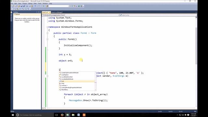This screenshot has width=208, height=117.
Task: Click the foreach statement line
Action: [x=86, y=94]
